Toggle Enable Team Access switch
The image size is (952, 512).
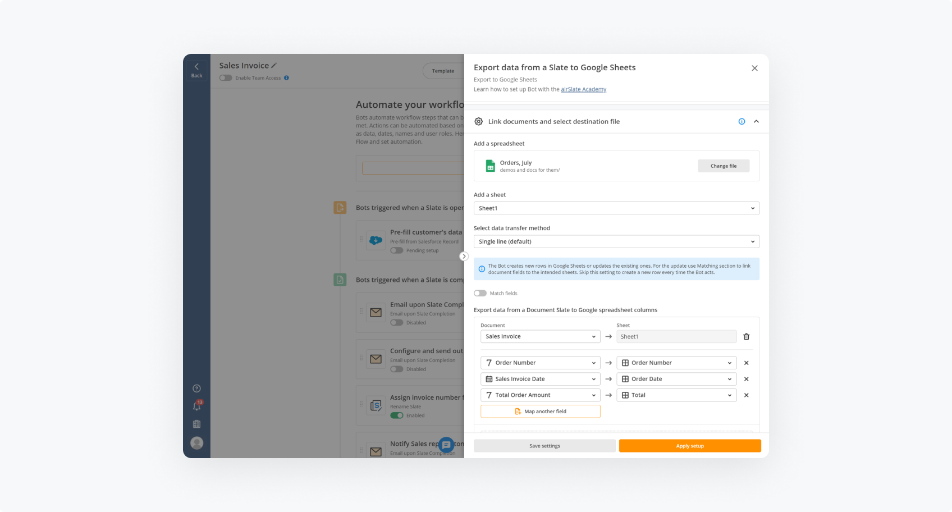click(226, 78)
